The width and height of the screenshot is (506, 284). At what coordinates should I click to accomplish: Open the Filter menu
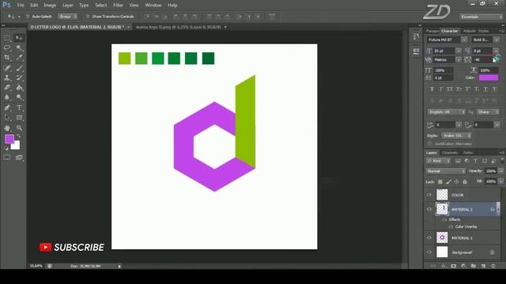[118, 6]
